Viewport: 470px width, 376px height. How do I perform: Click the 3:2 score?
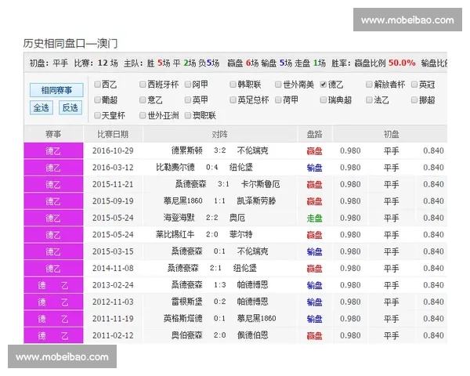pyautogui.click(x=219, y=150)
